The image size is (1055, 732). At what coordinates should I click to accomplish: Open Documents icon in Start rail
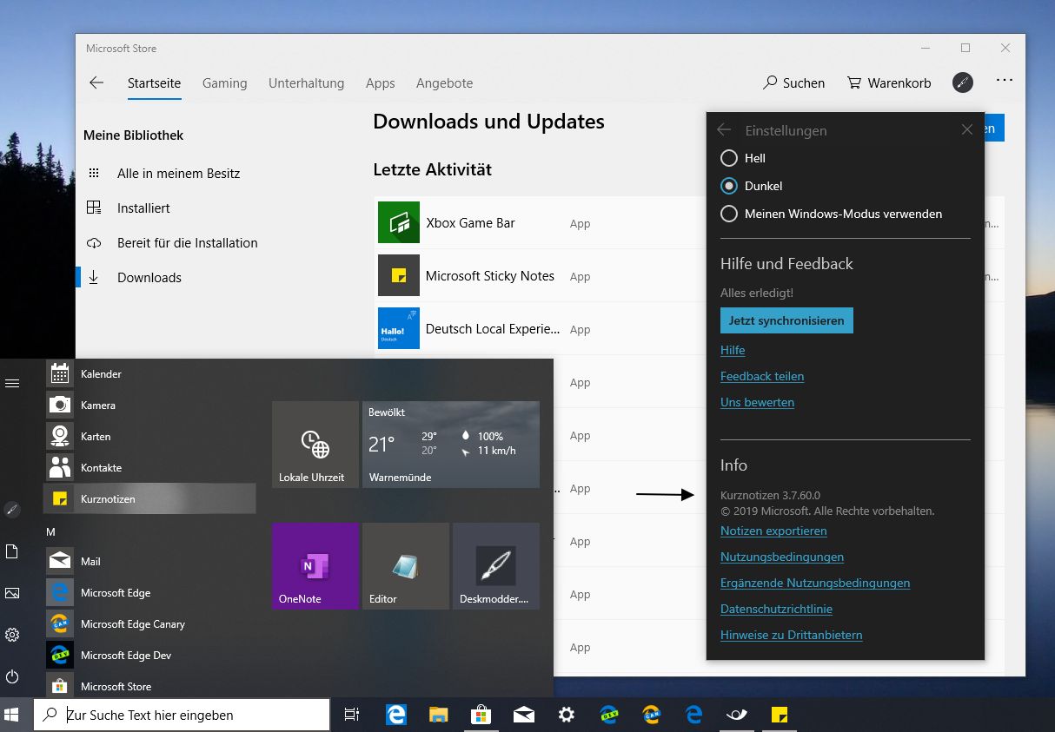pyautogui.click(x=12, y=551)
